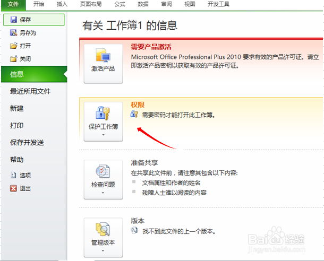
Task: Select 信息 in the backstage menu
Action: pyautogui.click(x=34, y=74)
